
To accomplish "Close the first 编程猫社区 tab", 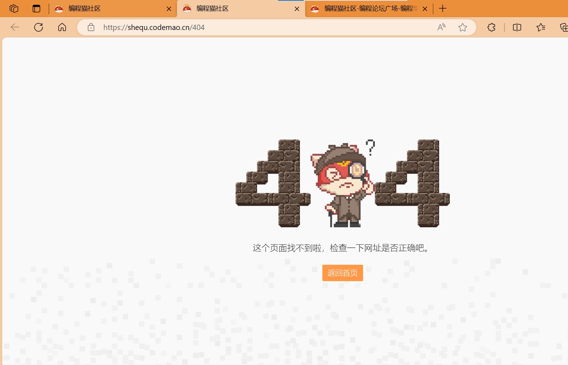I will pos(169,9).
